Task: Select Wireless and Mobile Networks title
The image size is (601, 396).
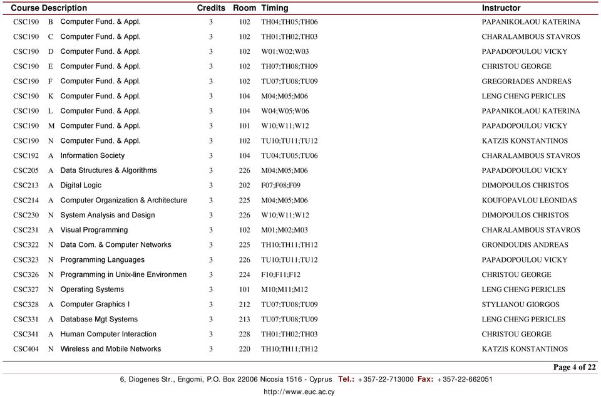Action: pyautogui.click(x=110, y=349)
